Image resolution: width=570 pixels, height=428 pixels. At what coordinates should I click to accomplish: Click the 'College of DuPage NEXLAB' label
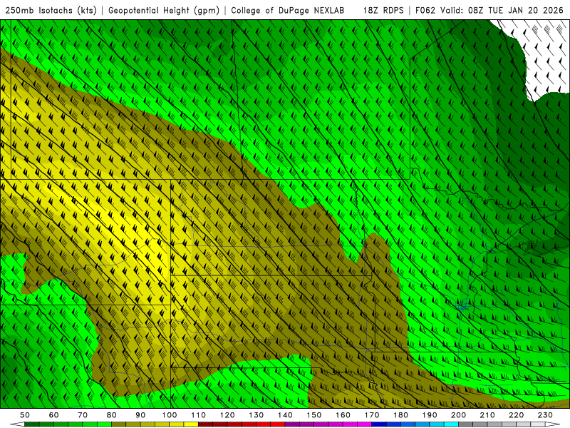tap(288, 11)
